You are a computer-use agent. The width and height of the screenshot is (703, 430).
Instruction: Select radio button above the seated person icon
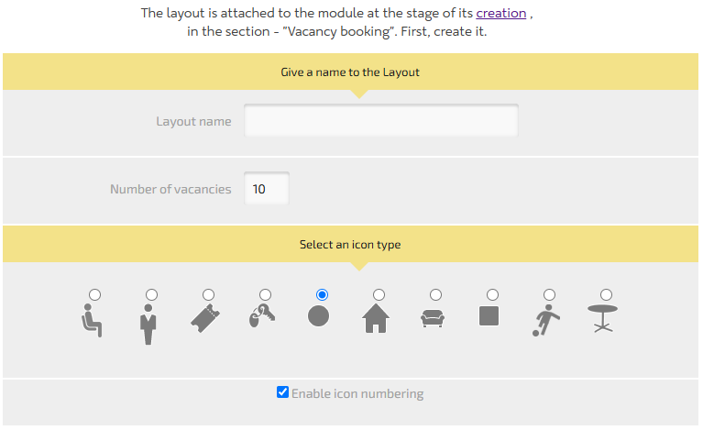95,294
